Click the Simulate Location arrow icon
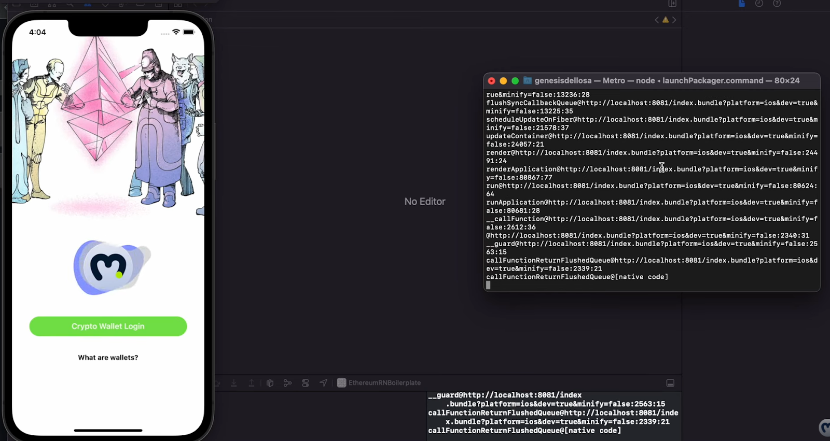This screenshot has width=830, height=441. click(323, 383)
